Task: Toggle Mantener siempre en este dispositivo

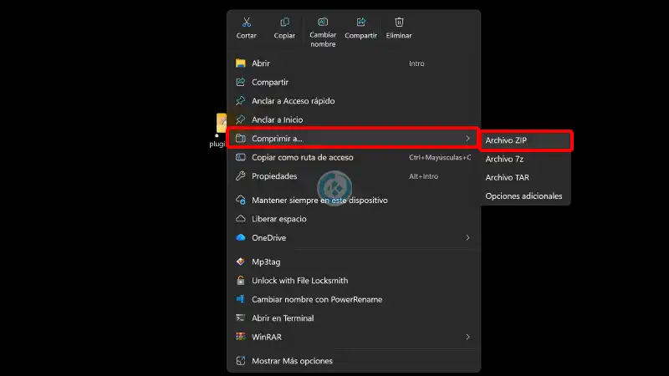Action: (x=319, y=200)
